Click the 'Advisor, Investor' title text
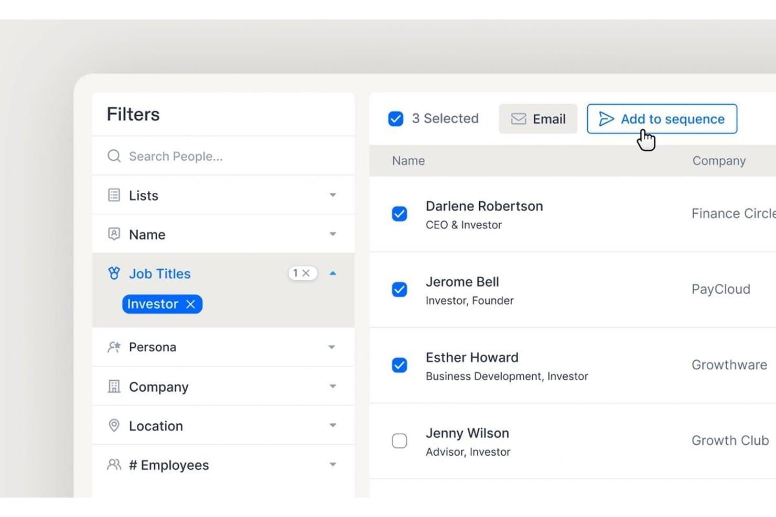The image size is (776, 517). (468, 452)
